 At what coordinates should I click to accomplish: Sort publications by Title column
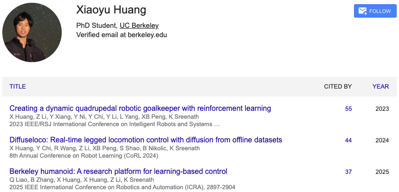18,86
